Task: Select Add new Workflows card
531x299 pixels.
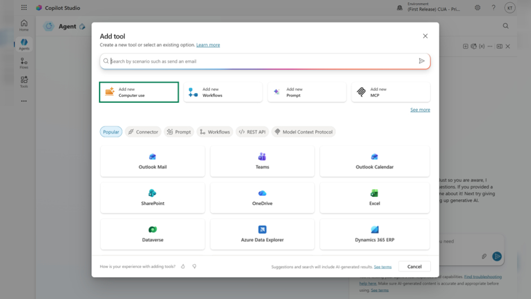Action: coord(223,92)
